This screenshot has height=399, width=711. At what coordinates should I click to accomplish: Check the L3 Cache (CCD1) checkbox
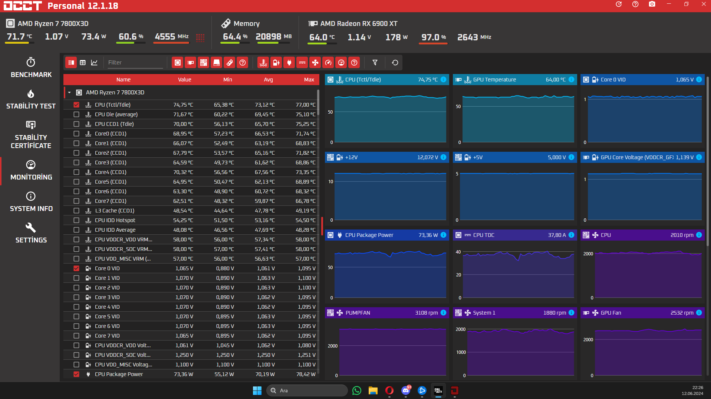[76, 211]
